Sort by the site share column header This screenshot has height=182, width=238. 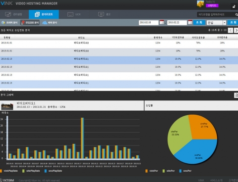(198, 38)
